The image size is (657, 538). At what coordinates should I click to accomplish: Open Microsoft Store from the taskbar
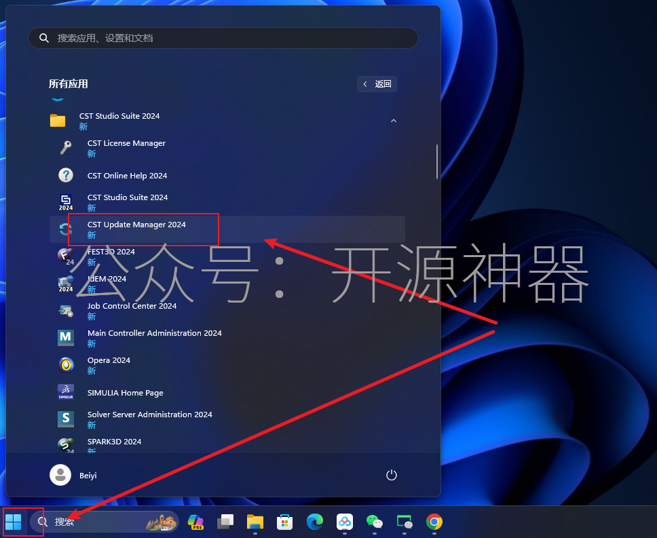coord(285,522)
